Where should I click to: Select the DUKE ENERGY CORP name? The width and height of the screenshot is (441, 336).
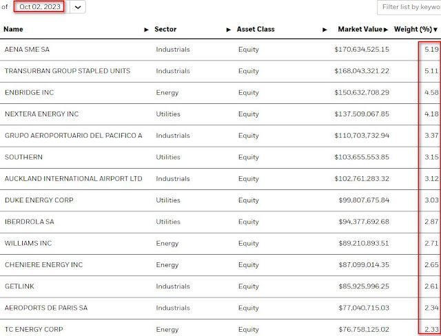(39, 200)
